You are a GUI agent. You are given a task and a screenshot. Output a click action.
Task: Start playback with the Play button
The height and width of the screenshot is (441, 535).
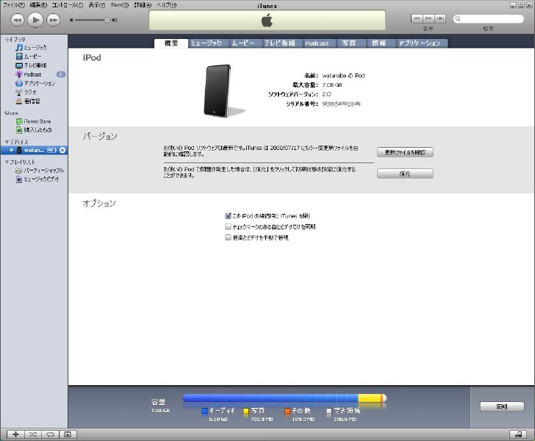(x=35, y=20)
